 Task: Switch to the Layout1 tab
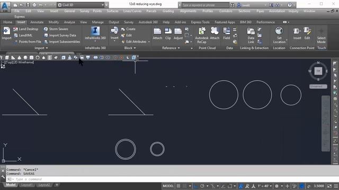(27, 185)
